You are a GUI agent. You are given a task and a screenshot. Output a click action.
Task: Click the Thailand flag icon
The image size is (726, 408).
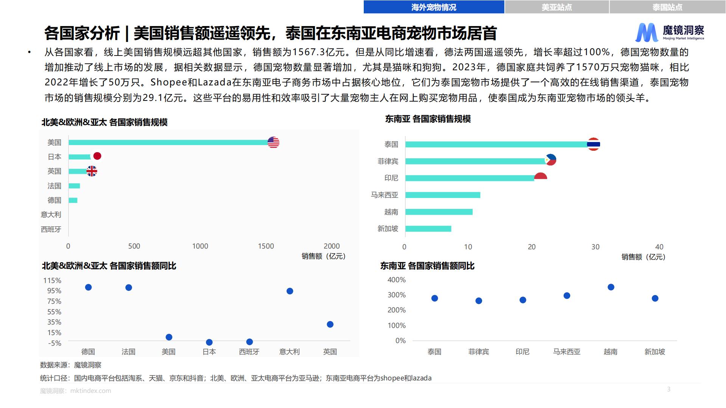(x=593, y=144)
